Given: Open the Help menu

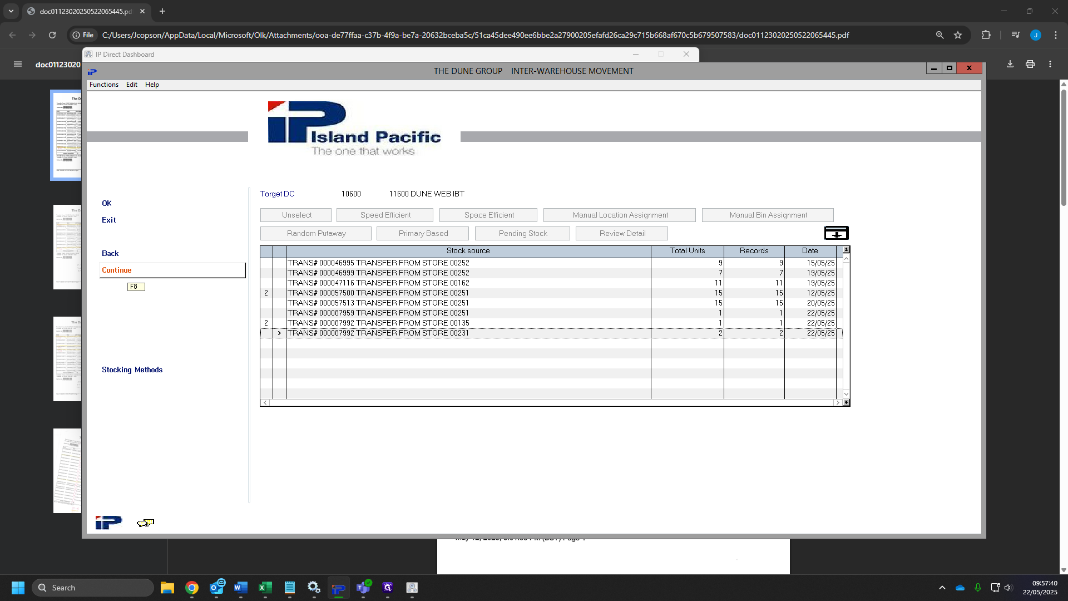Looking at the screenshot, I should (152, 85).
